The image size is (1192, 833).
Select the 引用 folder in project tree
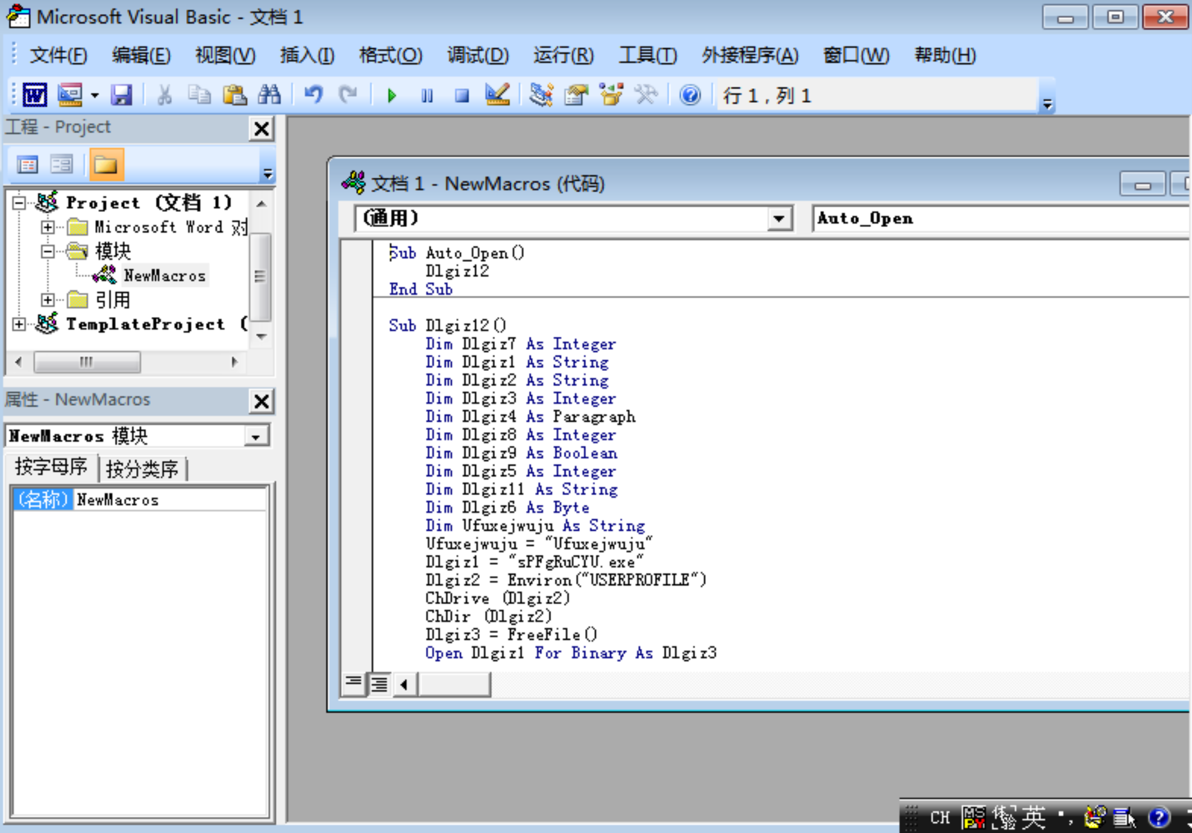tap(113, 300)
